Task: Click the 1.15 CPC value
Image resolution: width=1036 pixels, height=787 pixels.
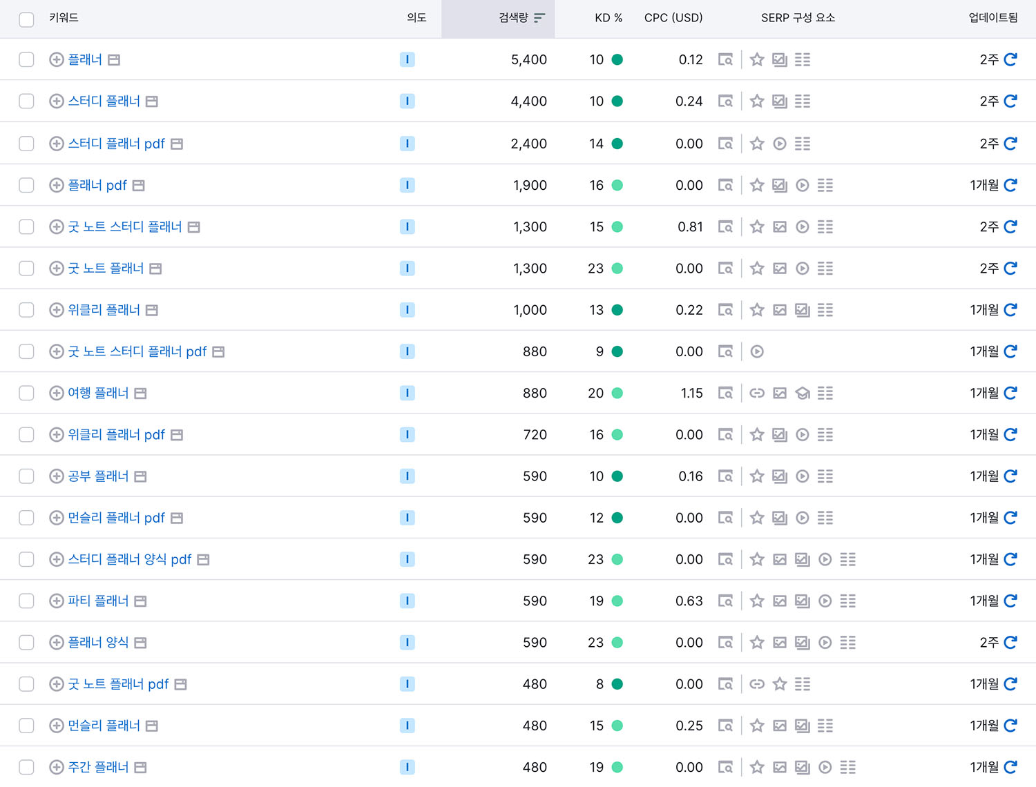Action: tap(691, 393)
